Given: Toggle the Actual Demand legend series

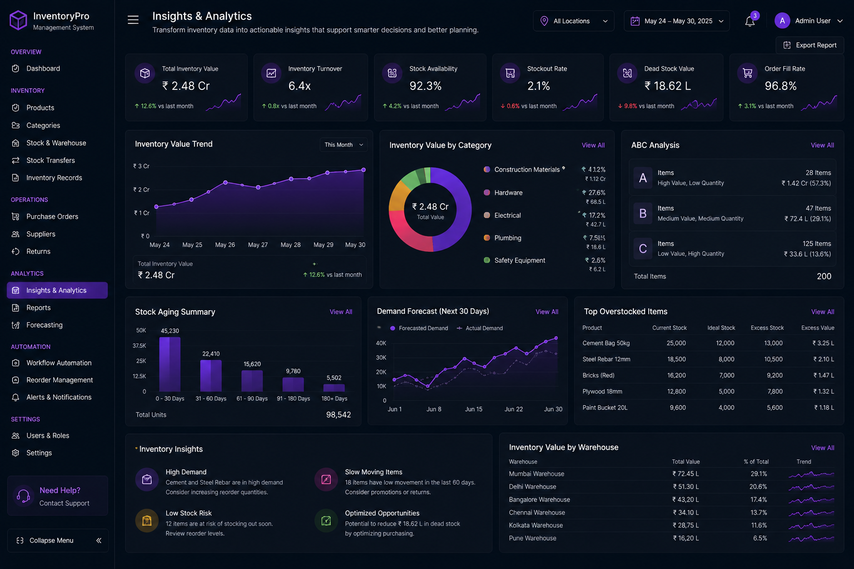Looking at the screenshot, I should (479, 328).
